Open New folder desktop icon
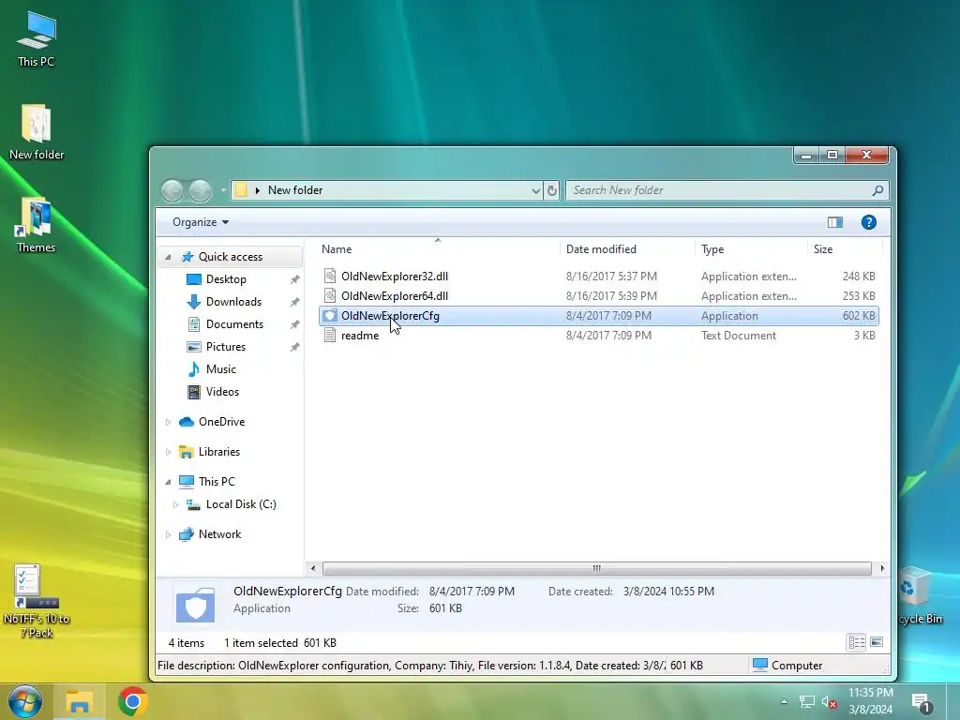Screen dimensions: 960x720 click(37, 131)
